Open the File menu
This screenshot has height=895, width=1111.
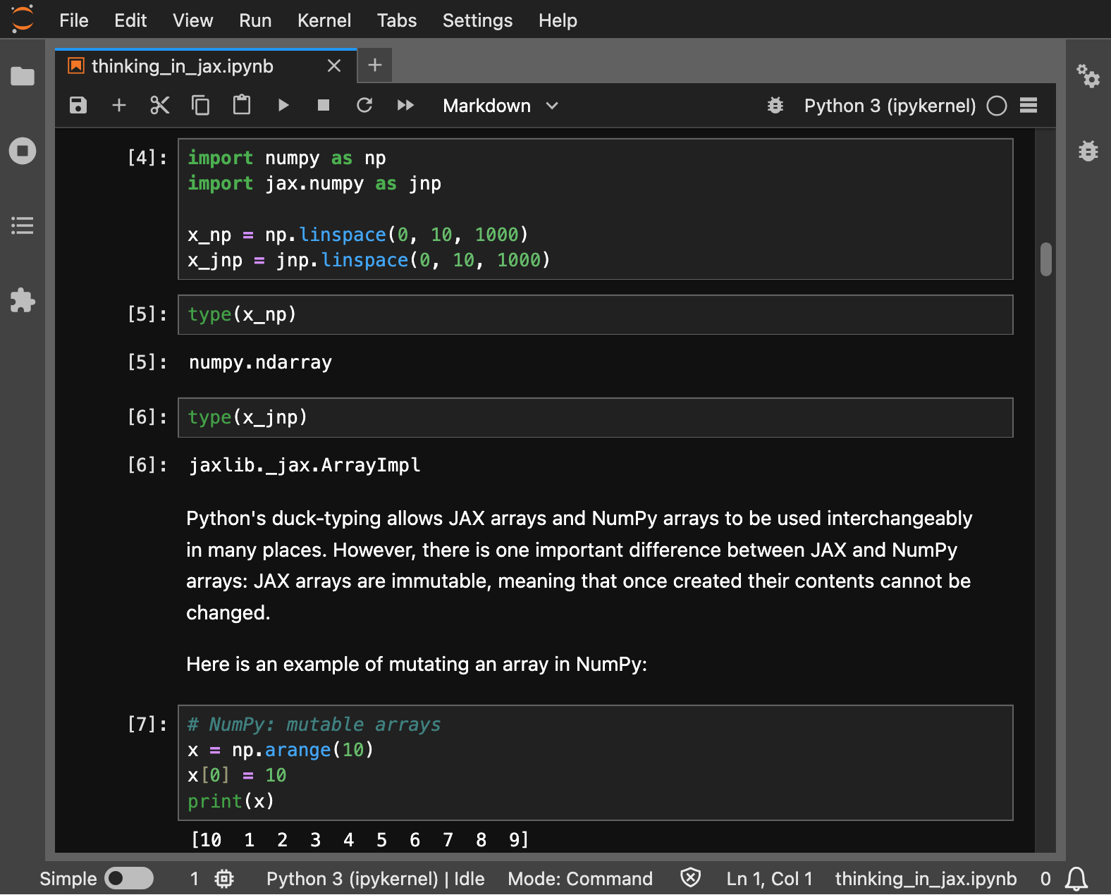[x=74, y=20]
